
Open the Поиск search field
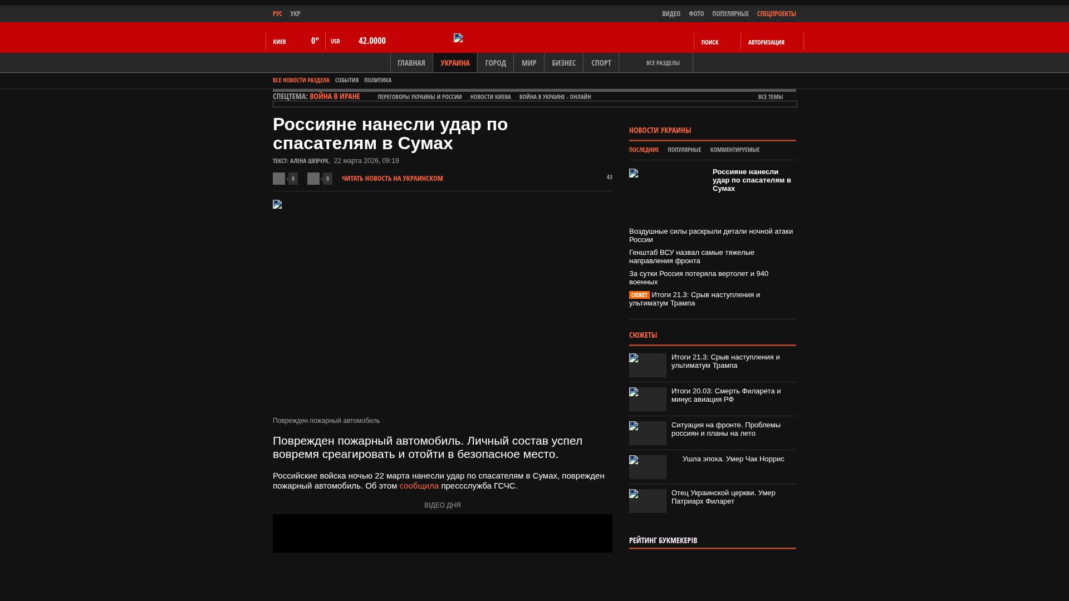[710, 42]
